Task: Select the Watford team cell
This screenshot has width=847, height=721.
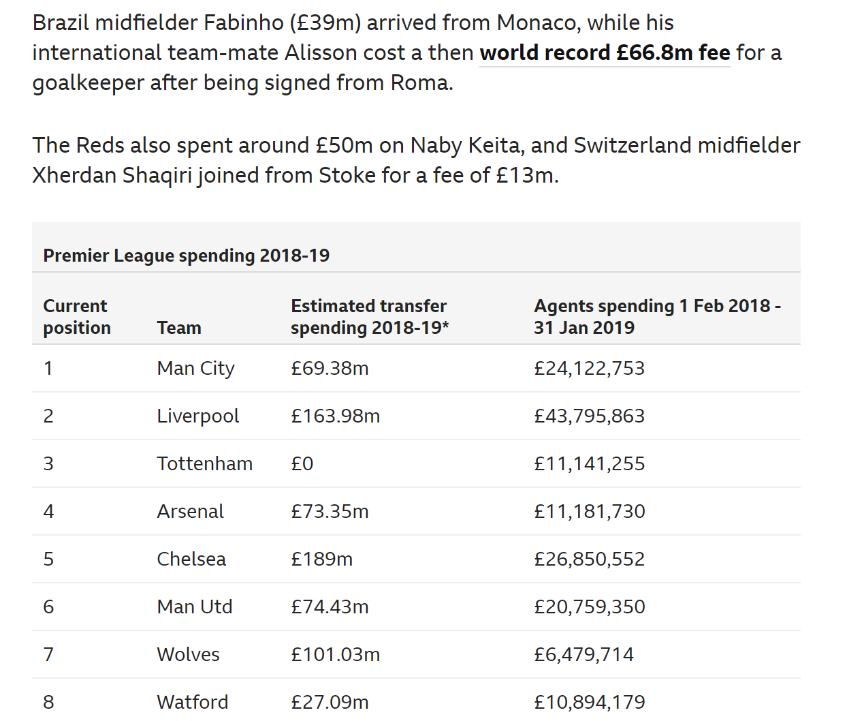Action: (192, 702)
